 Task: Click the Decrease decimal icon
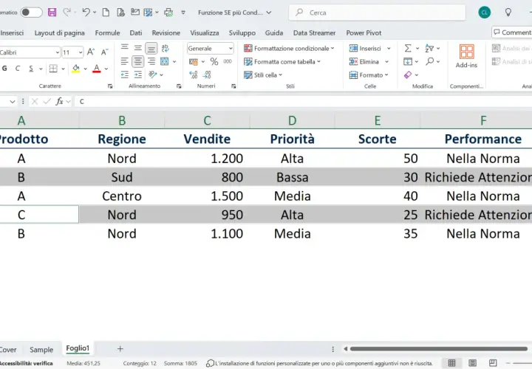[x=207, y=75]
